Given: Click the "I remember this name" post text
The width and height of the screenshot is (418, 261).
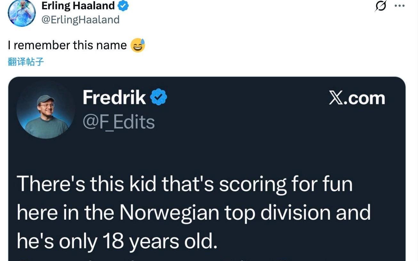Looking at the screenshot, I should tap(67, 45).
